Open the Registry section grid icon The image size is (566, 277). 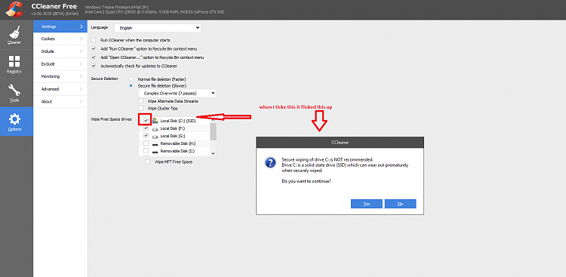pos(14,61)
